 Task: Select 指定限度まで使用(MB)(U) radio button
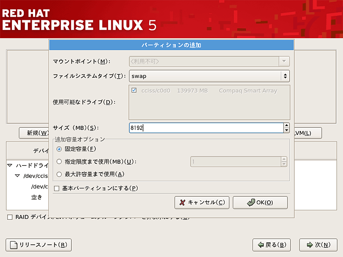pos(59,162)
